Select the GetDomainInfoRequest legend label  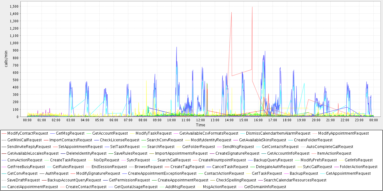265,187
